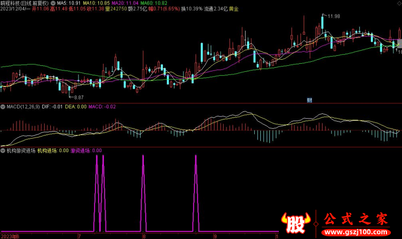This screenshot has height=239, width=402.
Task: Click the DIF: -0.01 value
Action: pyautogui.click(x=52, y=106)
